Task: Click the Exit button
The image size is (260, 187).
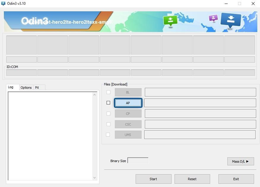Action: point(236,179)
